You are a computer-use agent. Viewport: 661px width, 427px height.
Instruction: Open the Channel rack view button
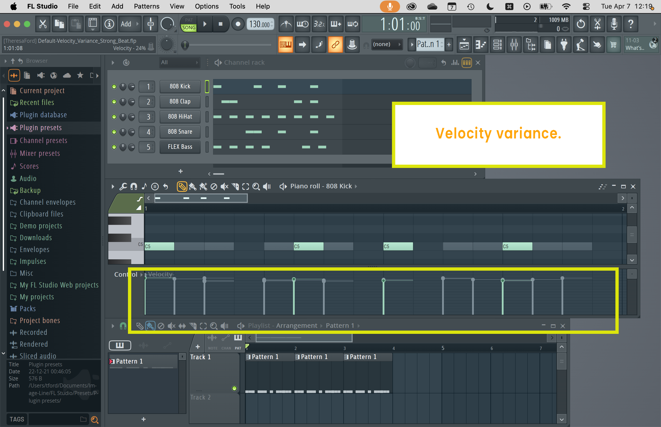click(x=497, y=44)
